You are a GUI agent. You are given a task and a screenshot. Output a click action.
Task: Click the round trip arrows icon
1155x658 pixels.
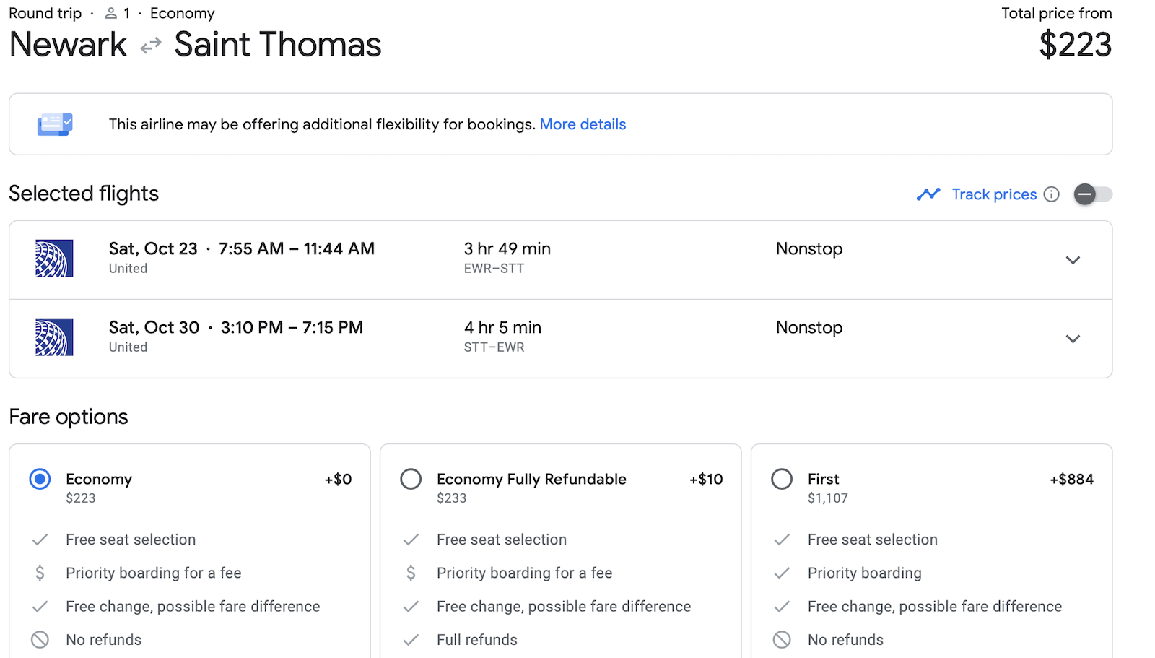tap(151, 46)
